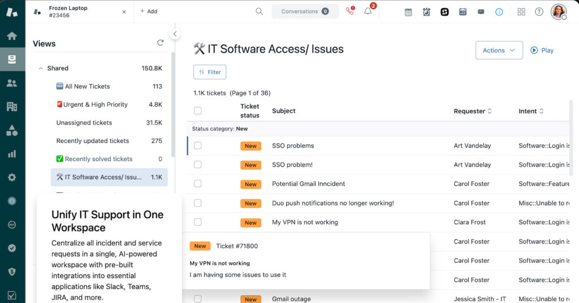The height and width of the screenshot is (303, 579).
Task: Click the Subject column header
Action: point(284,111)
